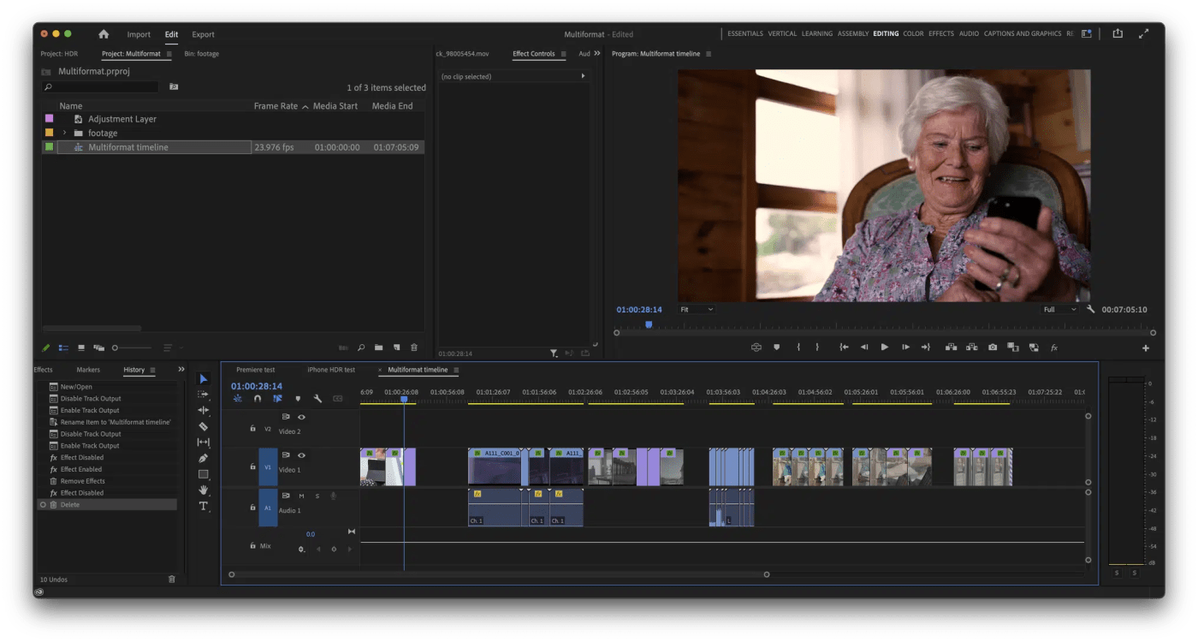The image size is (1198, 642).
Task: Toggle Video 2 track output eye
Action: (301, 417)
